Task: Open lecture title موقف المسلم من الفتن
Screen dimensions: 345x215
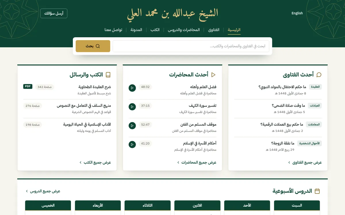Action: 198,125
